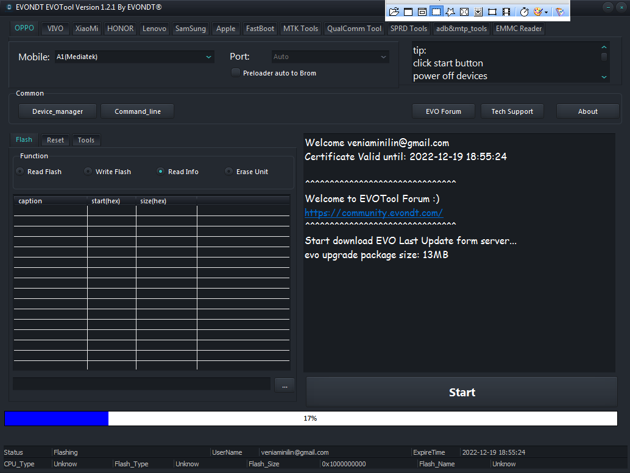Click the EVO Forum button
The image size is (630, 473).
point(444,111)
